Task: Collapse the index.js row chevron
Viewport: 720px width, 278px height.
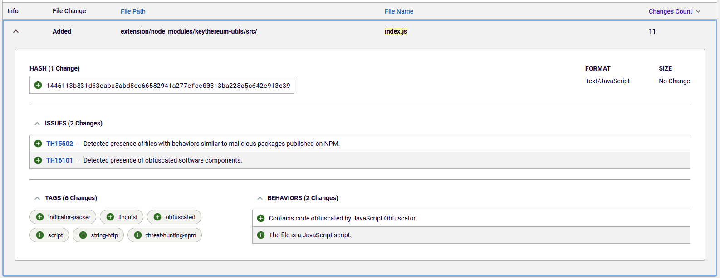Action: tap(16, 31)
